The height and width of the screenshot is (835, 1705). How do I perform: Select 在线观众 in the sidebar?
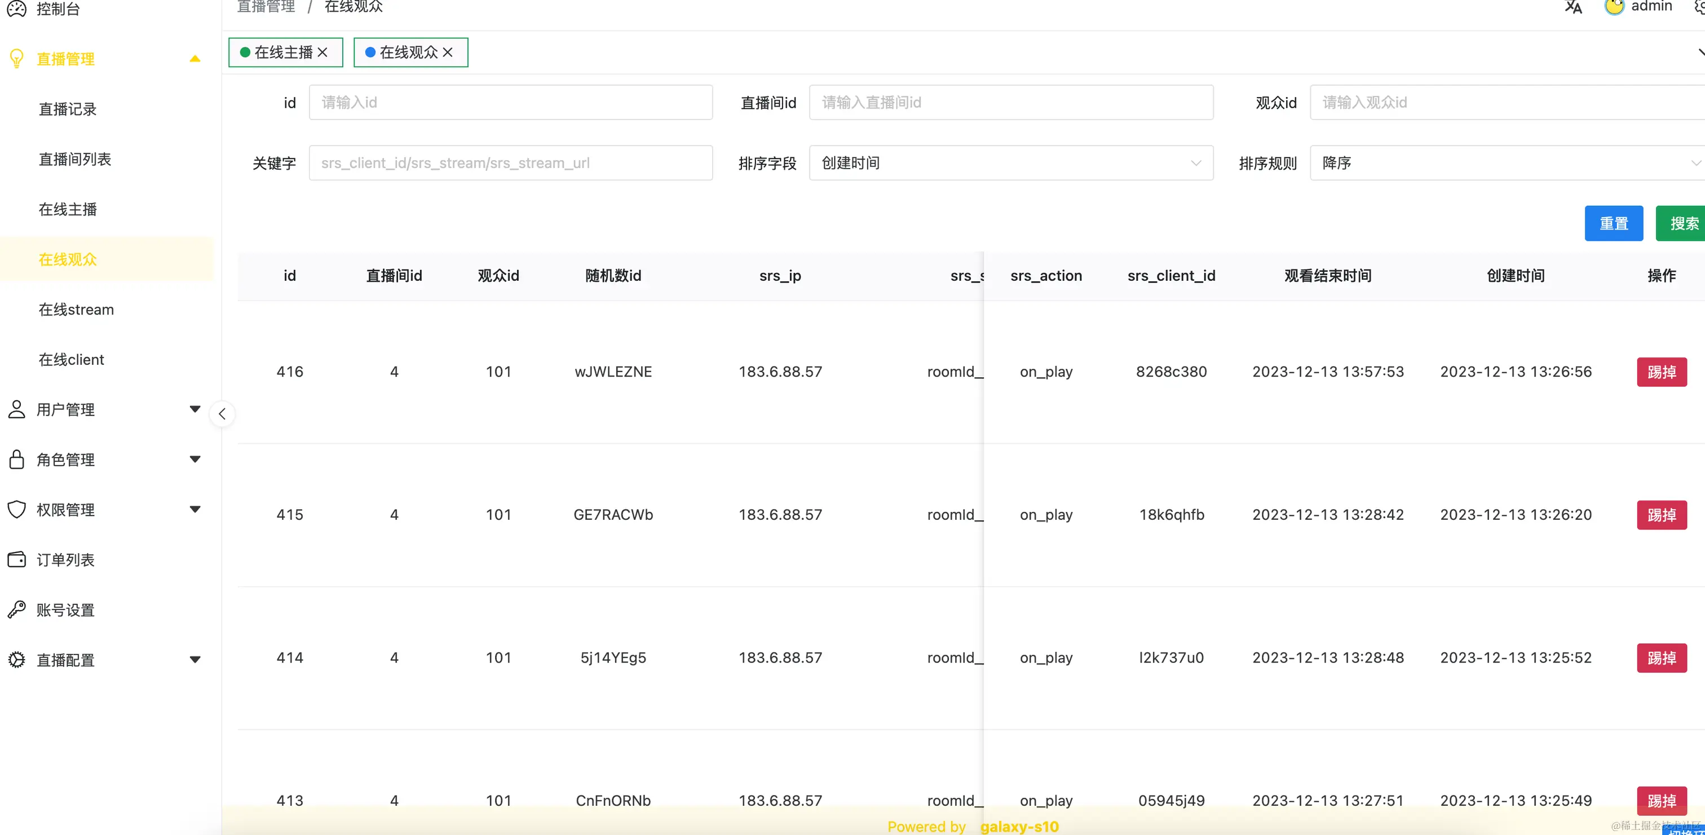(x=68, y=259)
